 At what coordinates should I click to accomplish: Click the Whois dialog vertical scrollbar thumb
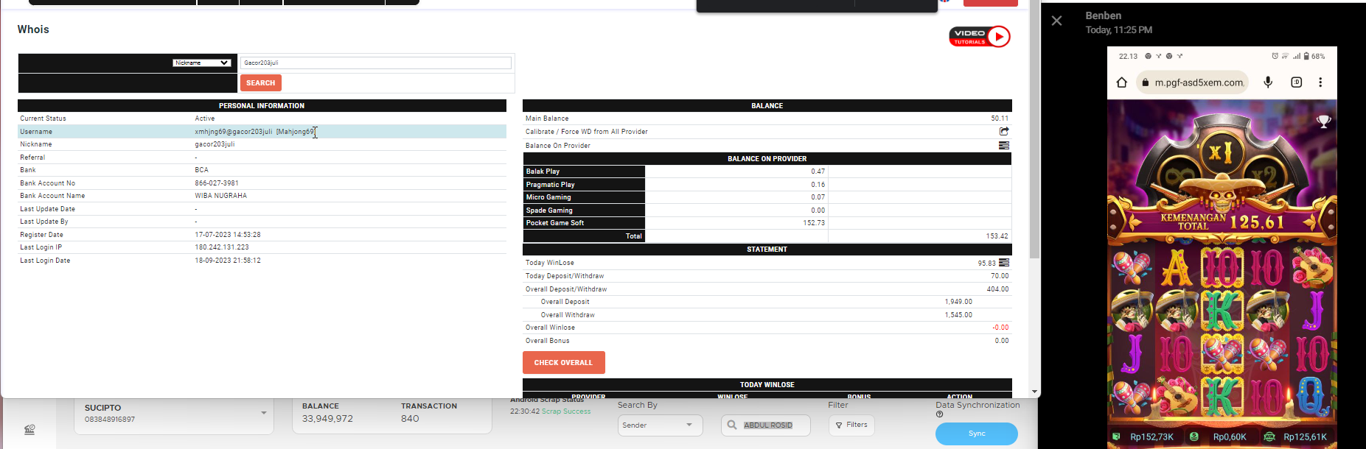tap(1034, 129)
